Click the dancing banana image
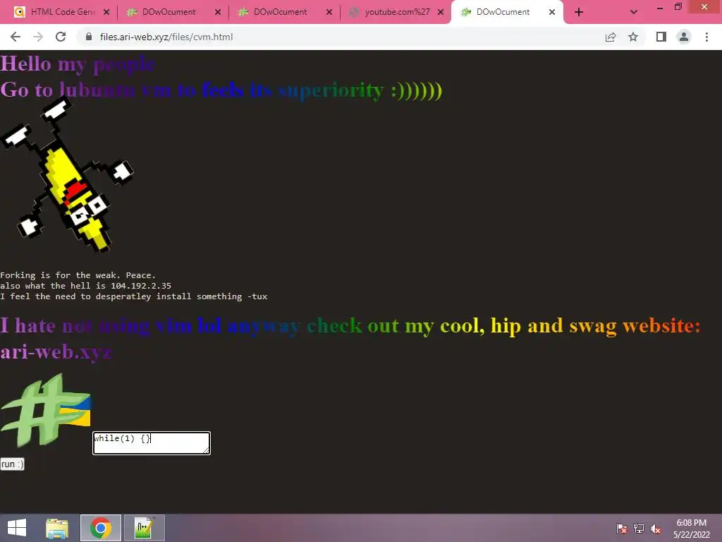Screen dimensions: 722x542 point(67,176)
